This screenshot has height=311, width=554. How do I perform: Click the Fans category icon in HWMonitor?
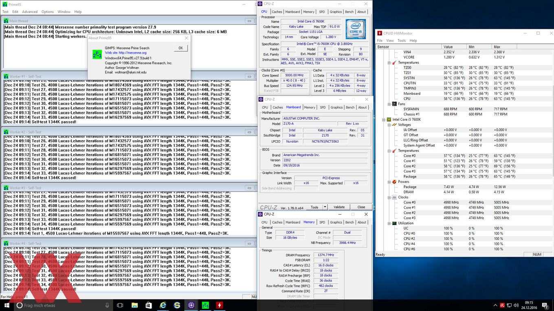394,104
